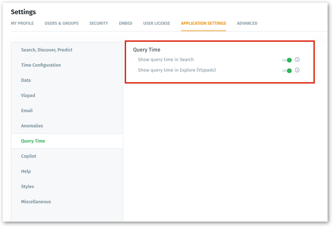Viewport: 333px width, 227px height.
Task: Open the Data settings section
Action: tap(26, 80)
